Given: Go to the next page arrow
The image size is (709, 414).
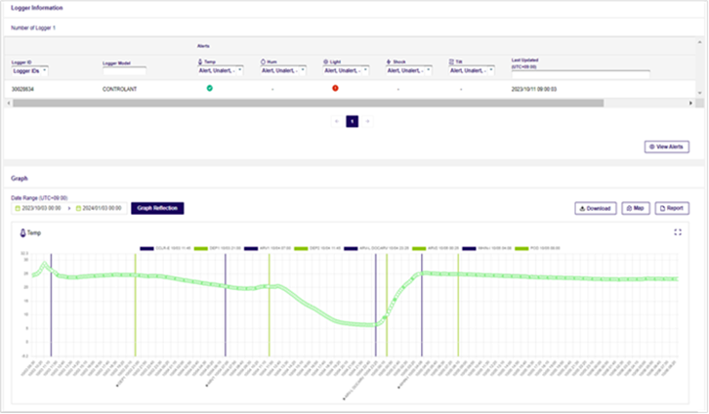Looking at the screenshot, I should coord(367,121).
